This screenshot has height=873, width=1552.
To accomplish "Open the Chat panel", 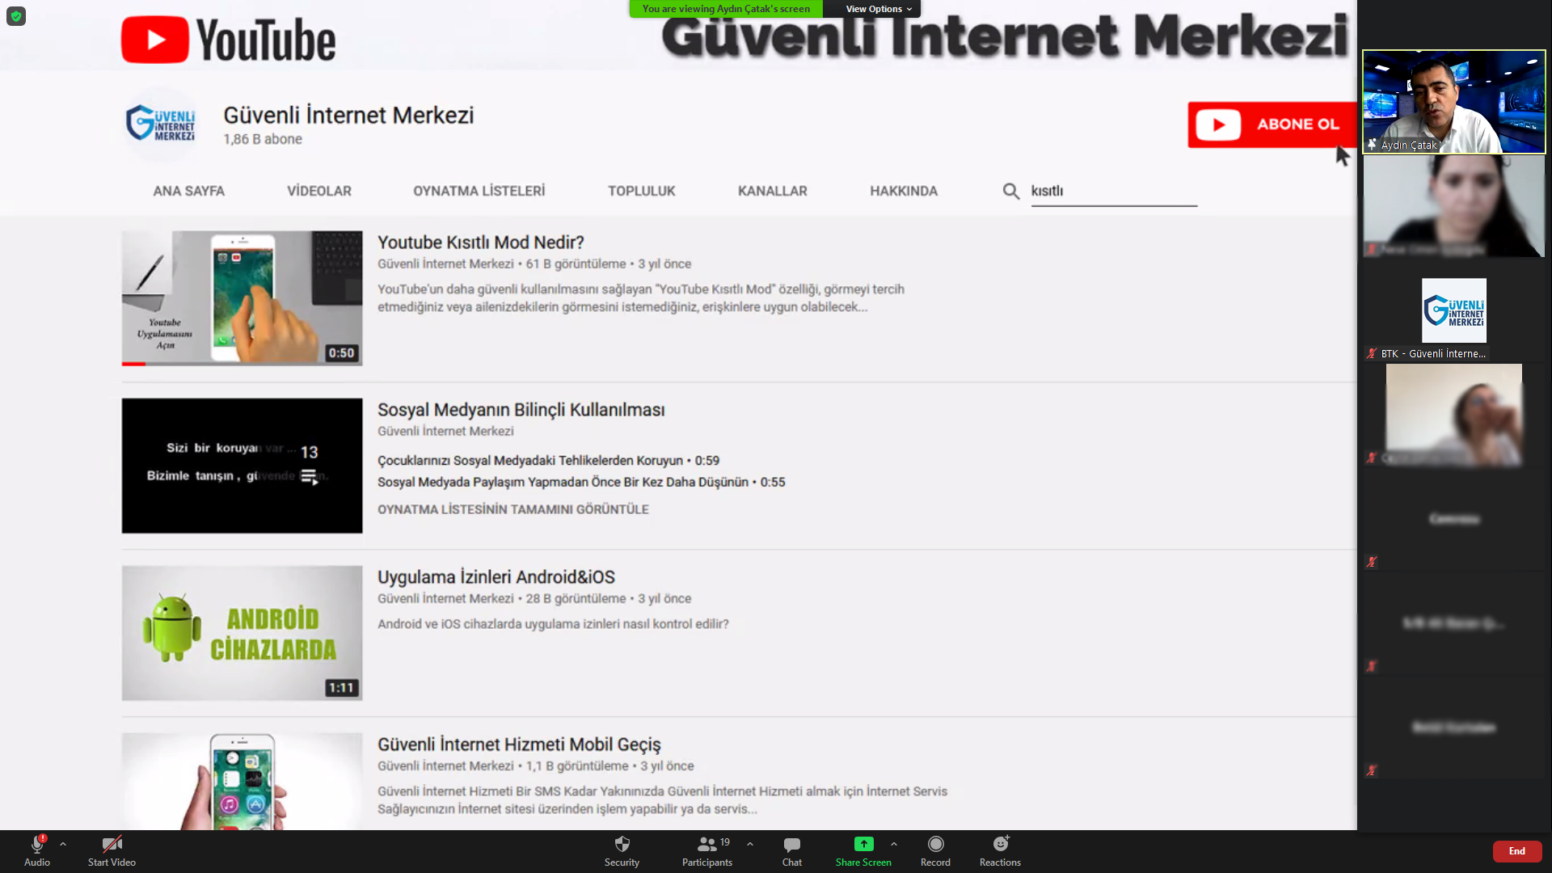I will 792,851.
